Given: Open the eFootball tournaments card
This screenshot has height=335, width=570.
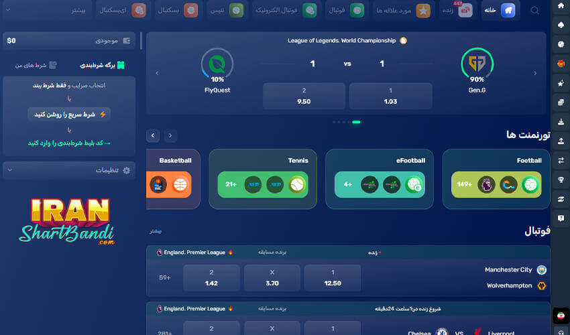Looking at the screenshot, I should coord(379,179).
